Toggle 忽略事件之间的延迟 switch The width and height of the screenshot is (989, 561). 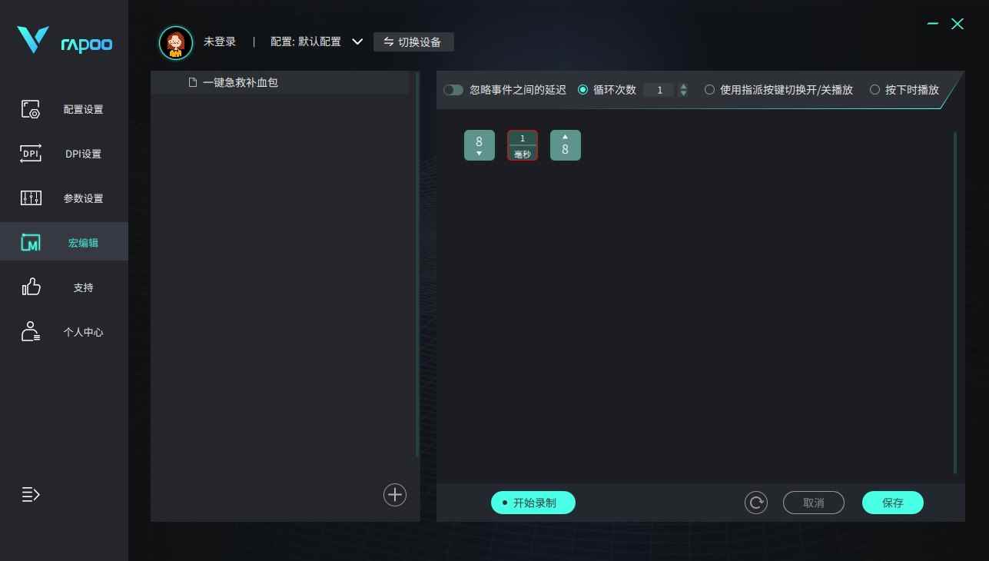tap(453, 90)
